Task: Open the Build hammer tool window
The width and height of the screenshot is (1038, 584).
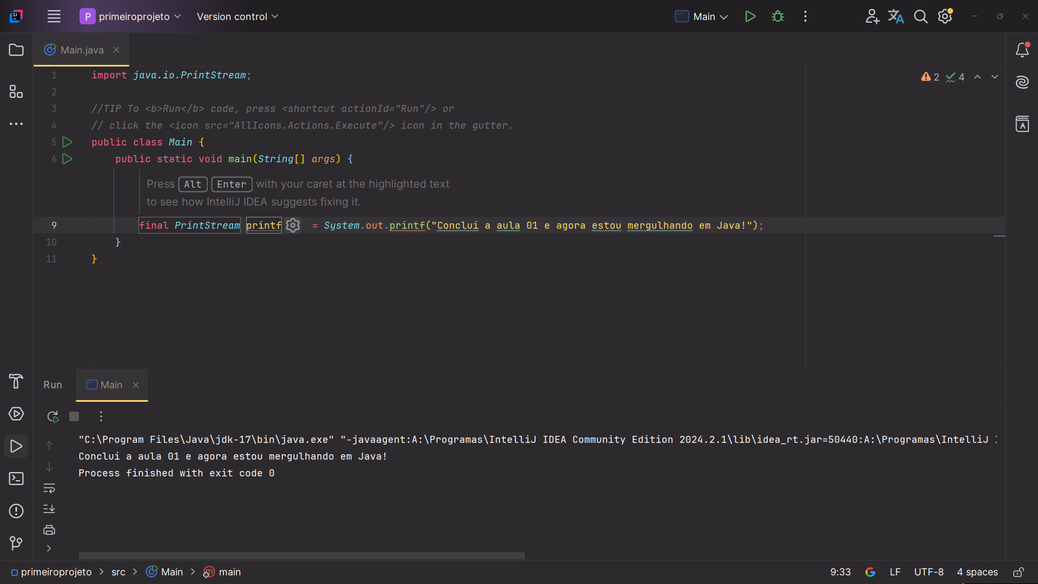Action: coord(16,381)
